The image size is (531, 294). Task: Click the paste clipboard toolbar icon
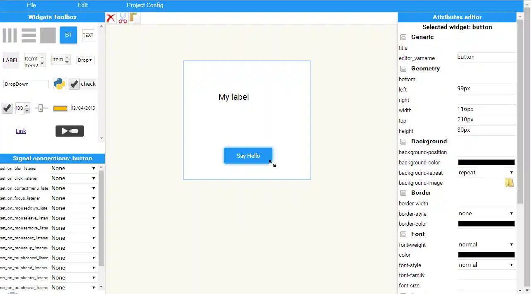pyautogui.click(x=134, y=18)
